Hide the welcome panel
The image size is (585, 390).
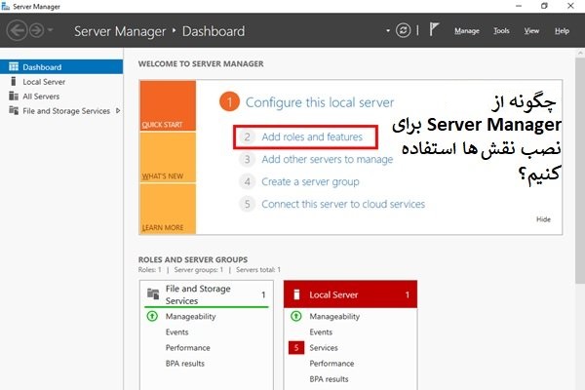pos(543,219)
